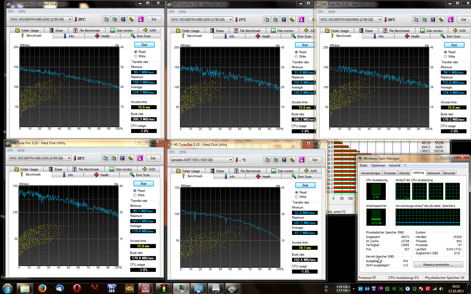Screen dimensions: 471x294
Task: Start benchmark in the 29°C HD Tune window
Action: click(144, 45)
